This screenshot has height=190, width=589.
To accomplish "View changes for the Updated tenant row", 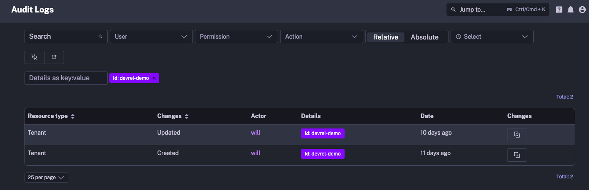I will coord(517,135).
